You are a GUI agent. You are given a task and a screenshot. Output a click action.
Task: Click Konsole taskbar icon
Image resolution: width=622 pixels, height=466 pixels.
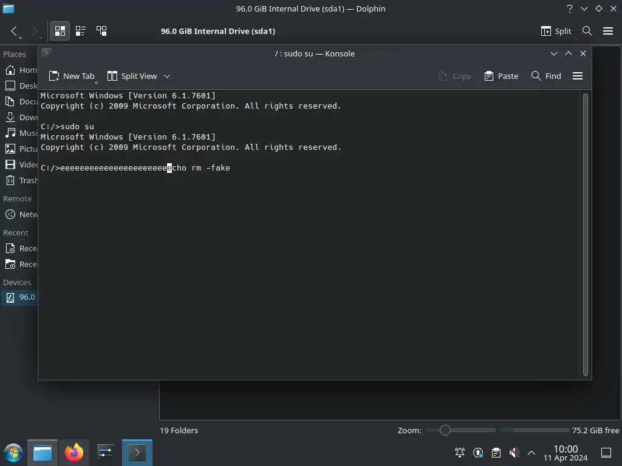coord(137,453)
